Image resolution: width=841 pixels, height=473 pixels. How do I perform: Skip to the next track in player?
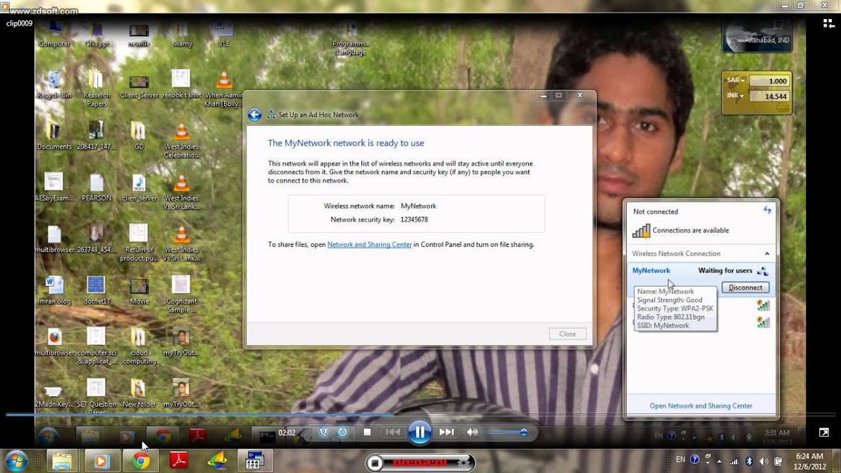point(446,432)
